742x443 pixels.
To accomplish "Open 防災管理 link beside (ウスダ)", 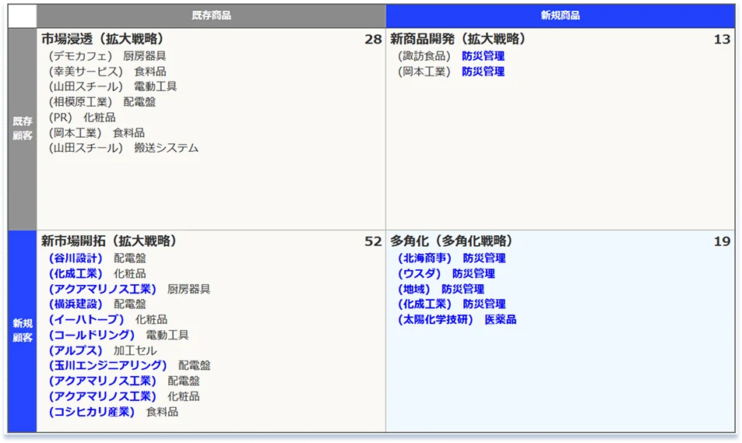I will pos(473,273).
